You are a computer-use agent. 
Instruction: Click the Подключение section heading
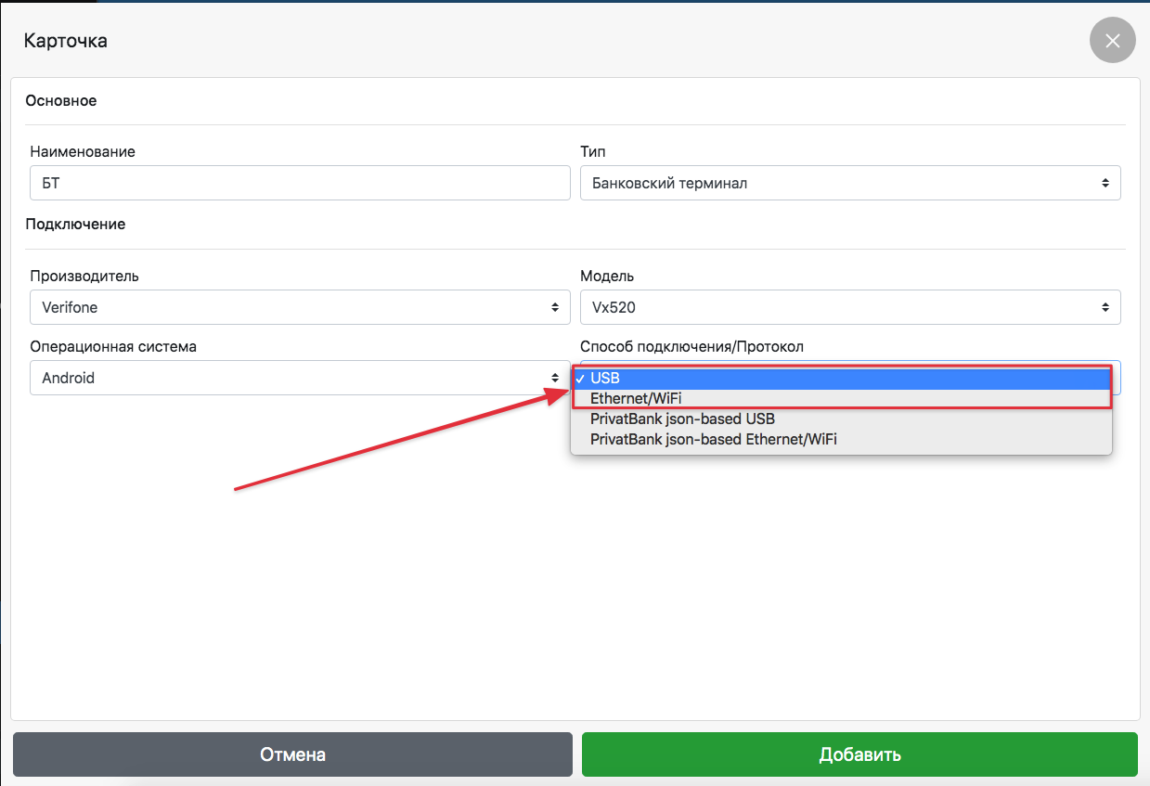[x=75, y=224]
